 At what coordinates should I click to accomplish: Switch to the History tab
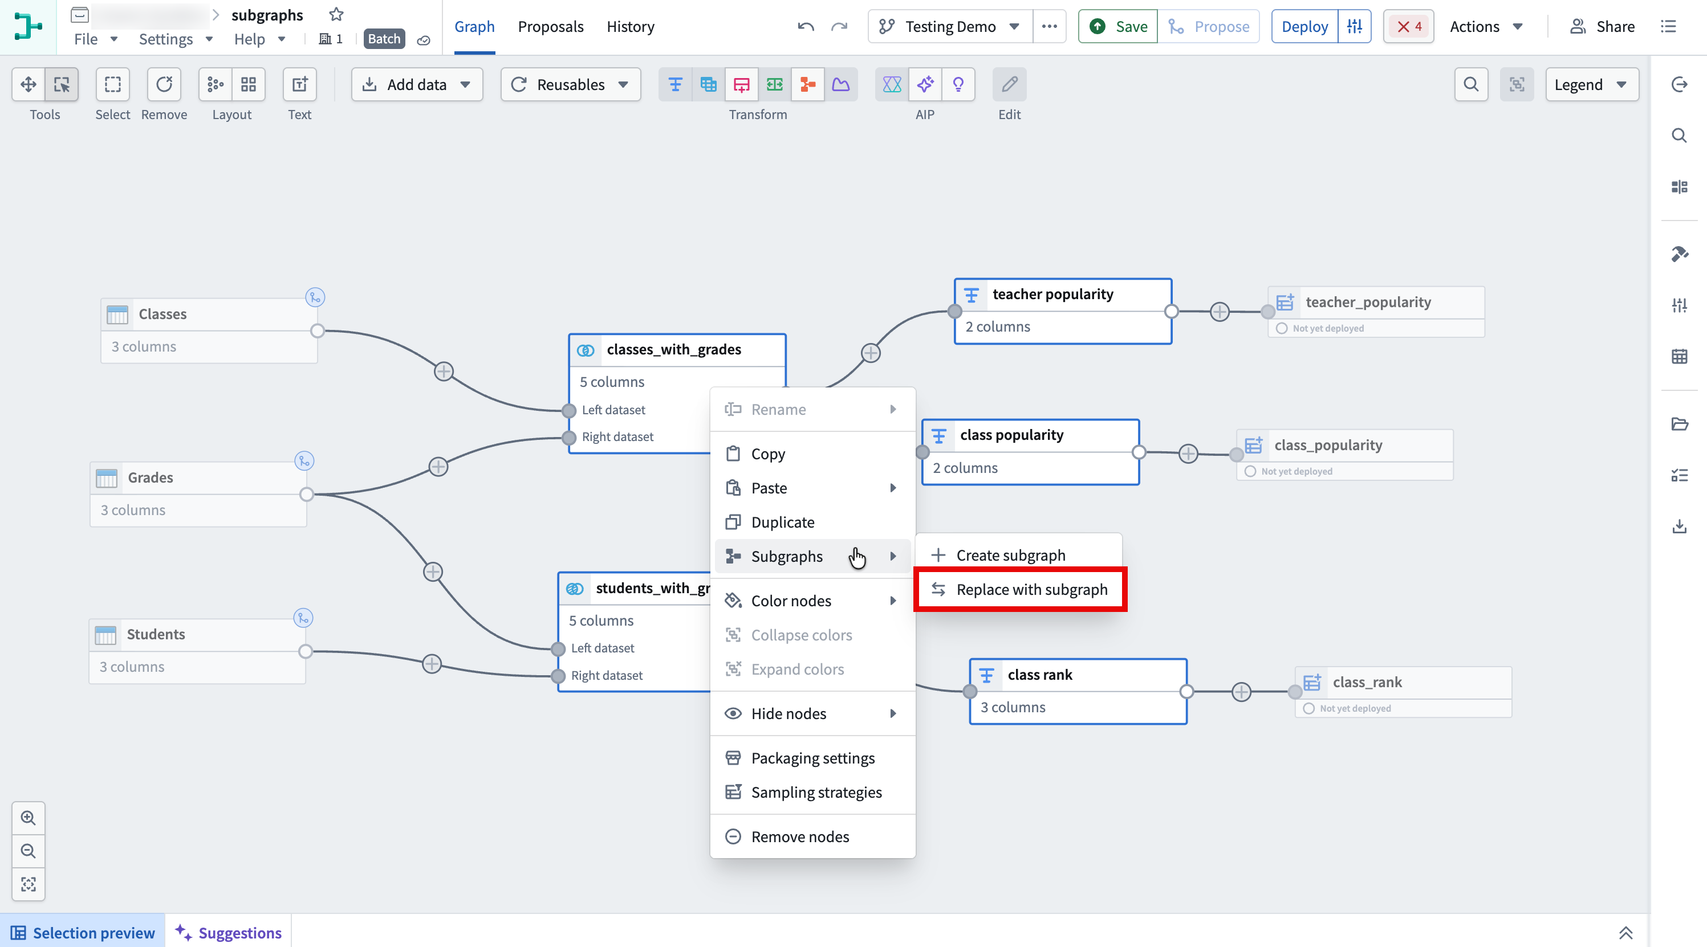630,26
